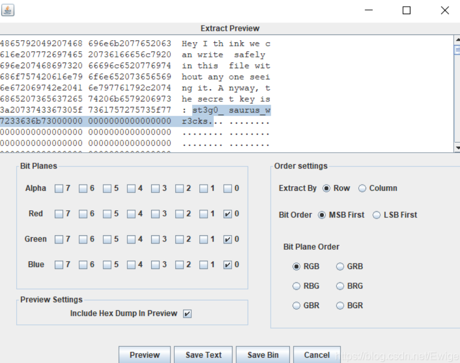Enable Green bit plane 1

203,239
